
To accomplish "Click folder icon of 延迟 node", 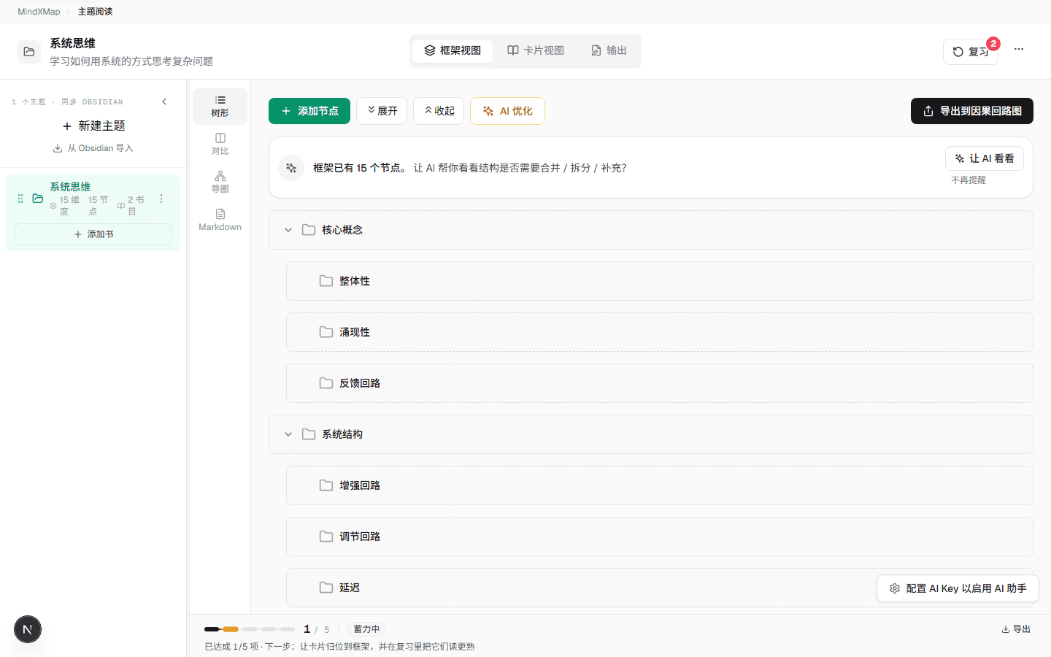I will tap(326, 588).
